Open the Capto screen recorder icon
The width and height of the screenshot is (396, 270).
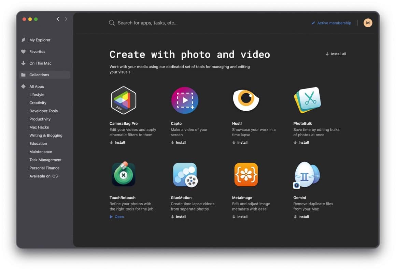pos(185,100)
